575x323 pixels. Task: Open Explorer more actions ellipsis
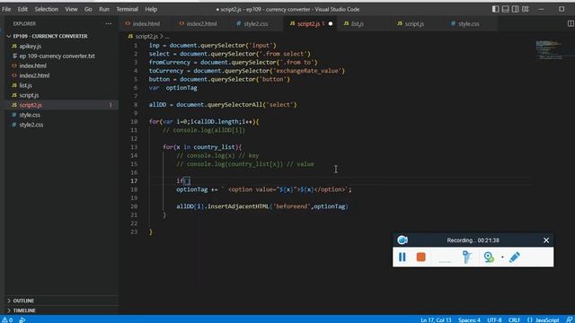108,23
